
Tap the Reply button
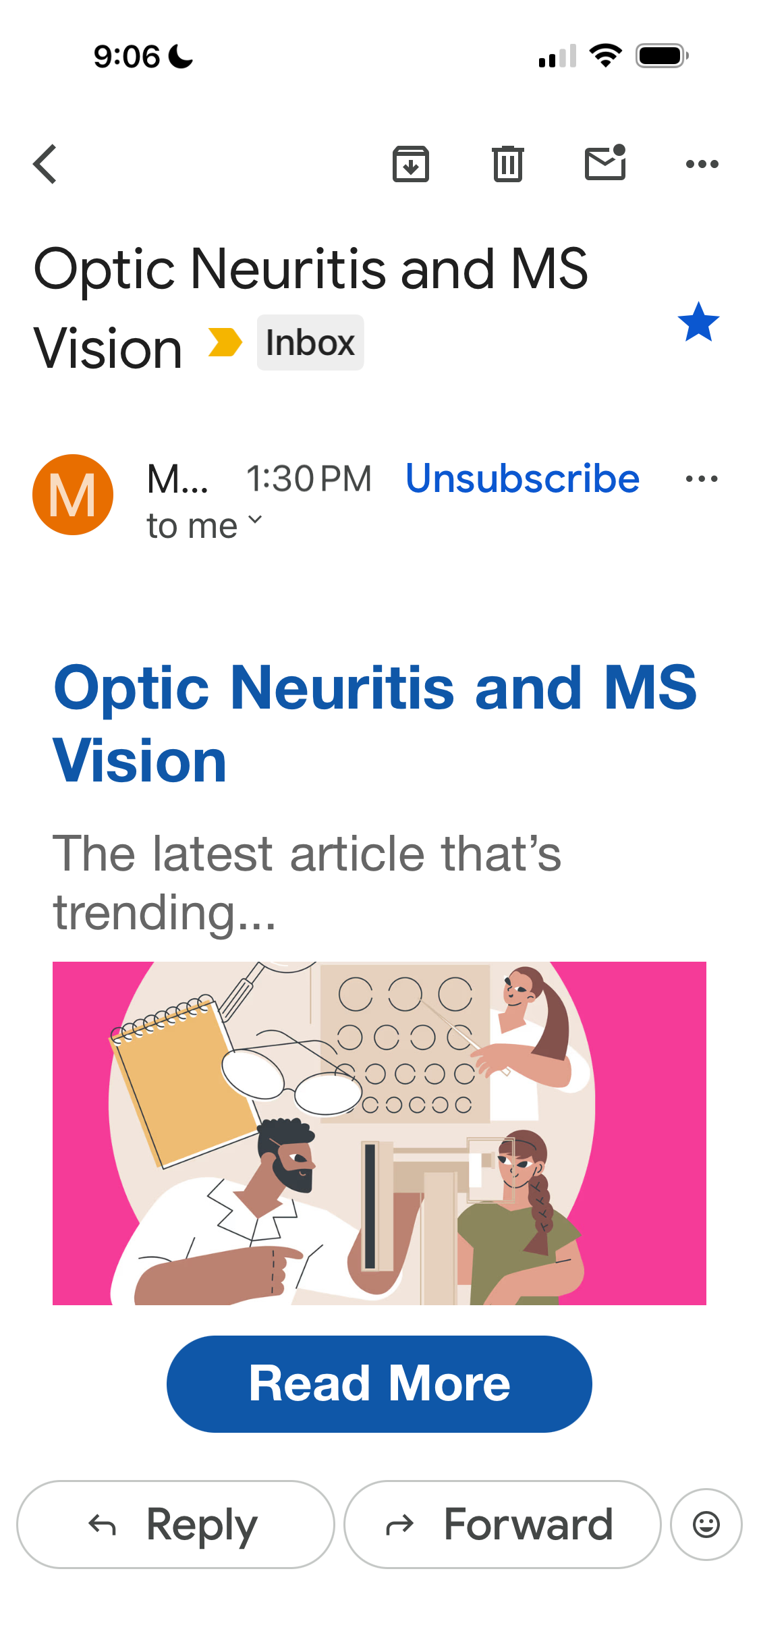[175, 1525]
